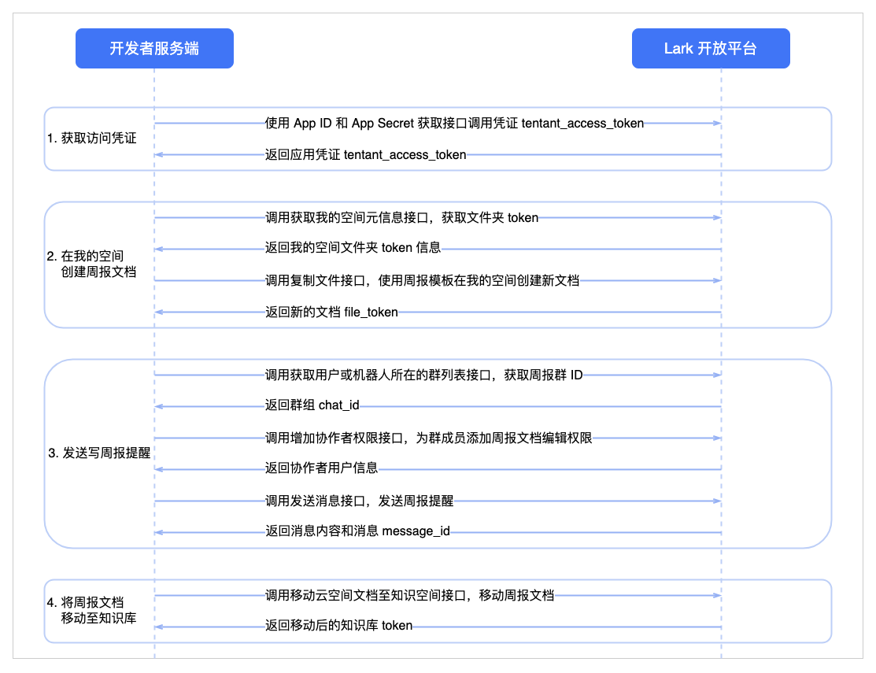Select the Lark 开放平台 participant box
Viewport: 876px width, 673px height.
[710, 48]
